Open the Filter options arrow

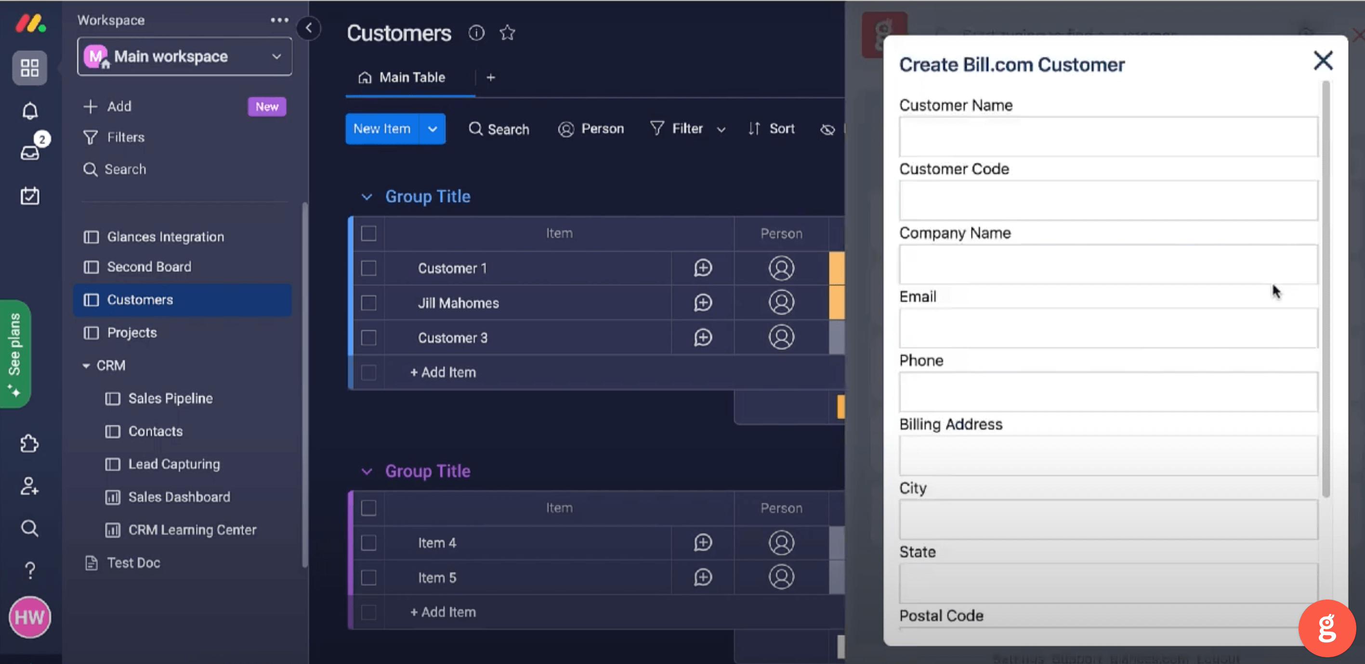pos(721,129)
